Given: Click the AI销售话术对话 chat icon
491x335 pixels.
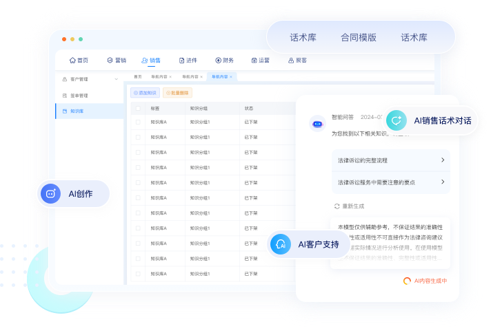Looking at the screenshot, I should pos(396,120).
